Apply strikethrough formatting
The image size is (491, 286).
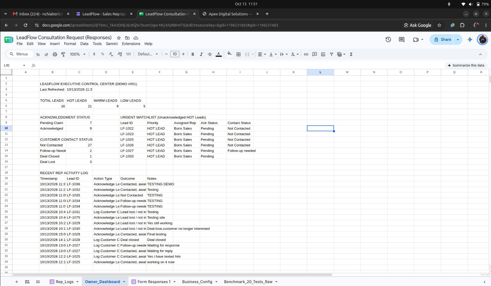coord(210,54)
